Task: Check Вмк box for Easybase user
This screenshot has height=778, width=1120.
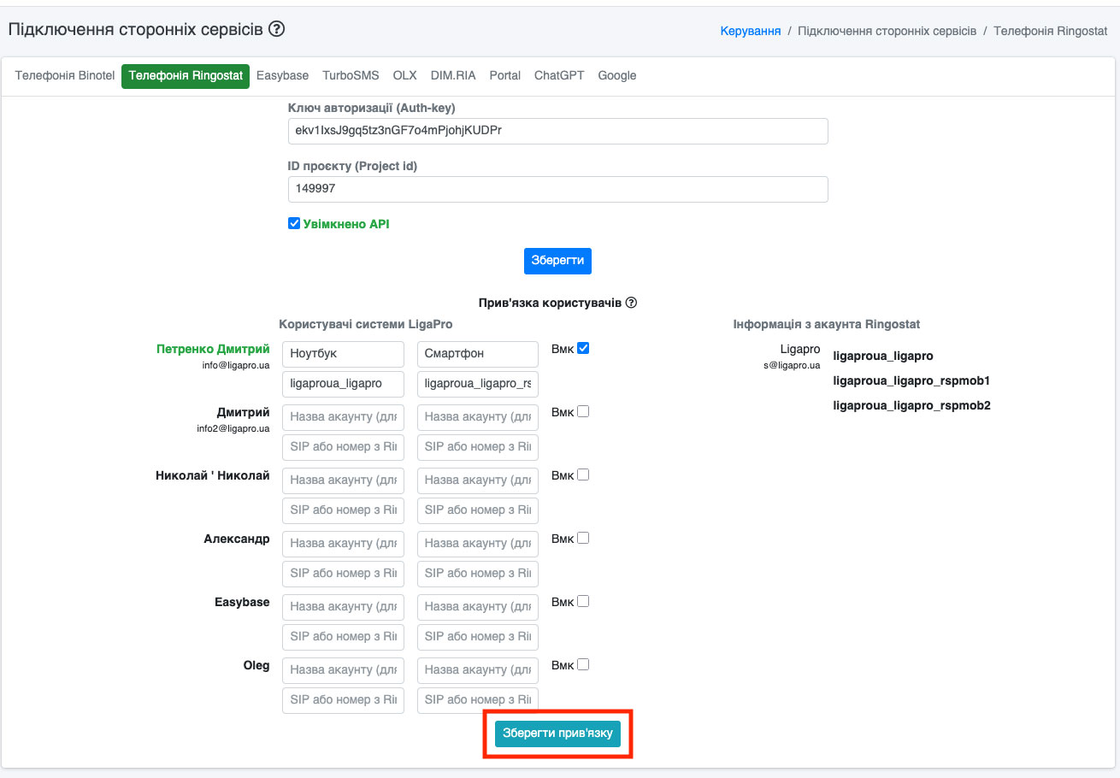Action: [x=583, y=601]
